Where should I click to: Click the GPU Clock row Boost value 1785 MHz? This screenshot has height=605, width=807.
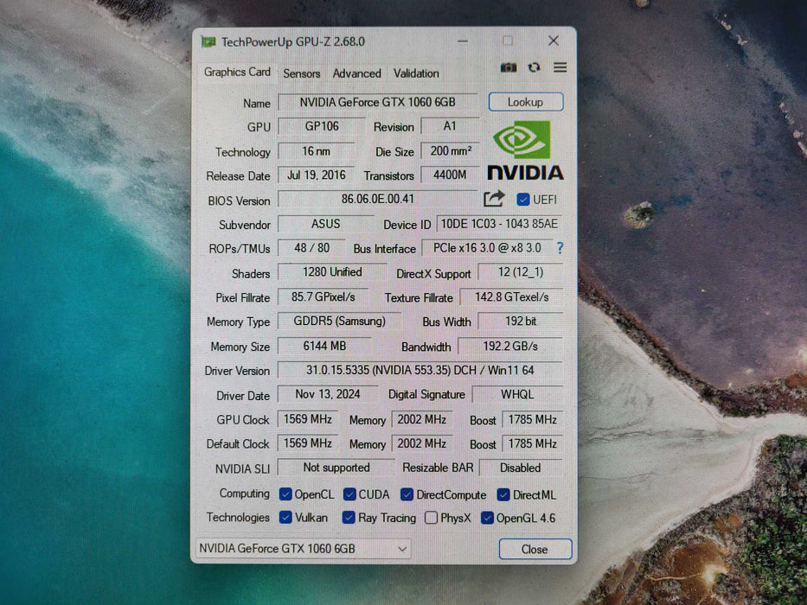(532, 420)
